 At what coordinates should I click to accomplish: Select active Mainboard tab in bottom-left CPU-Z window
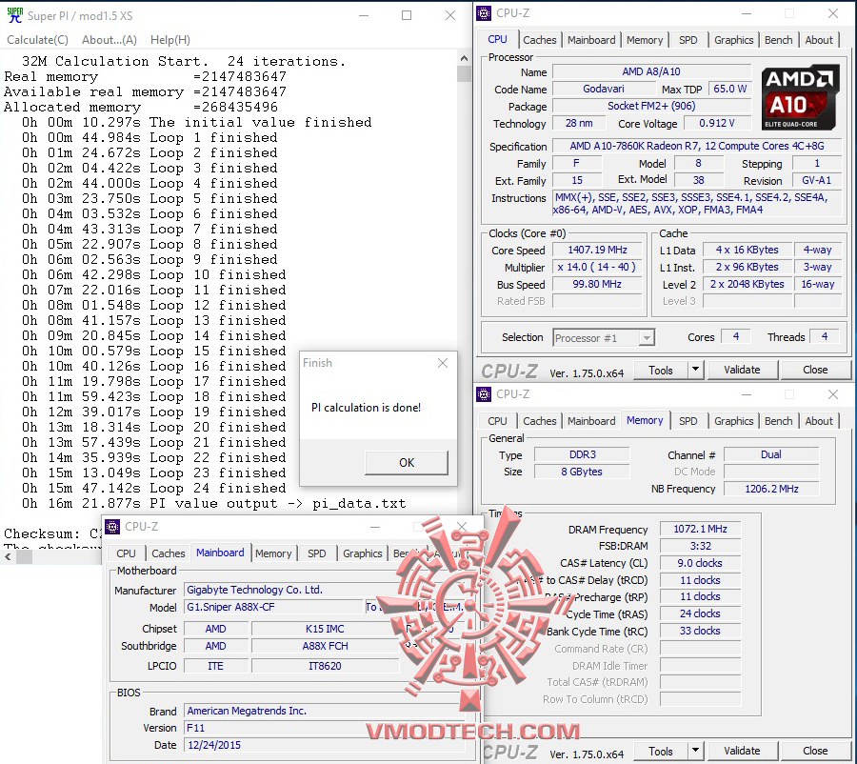(x=220, y=553)
